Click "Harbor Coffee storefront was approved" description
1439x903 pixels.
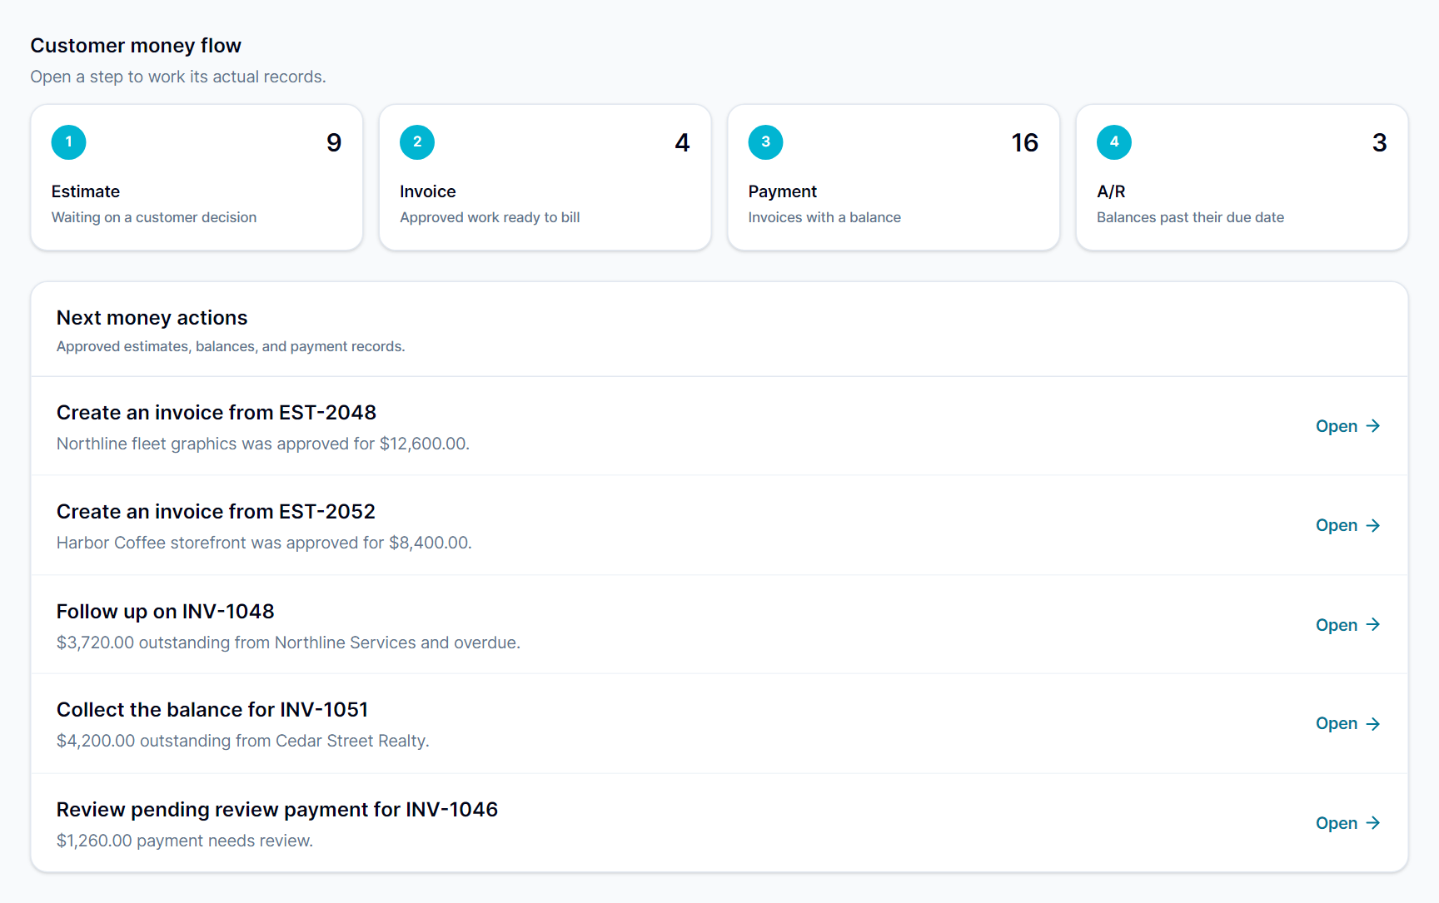264,543
